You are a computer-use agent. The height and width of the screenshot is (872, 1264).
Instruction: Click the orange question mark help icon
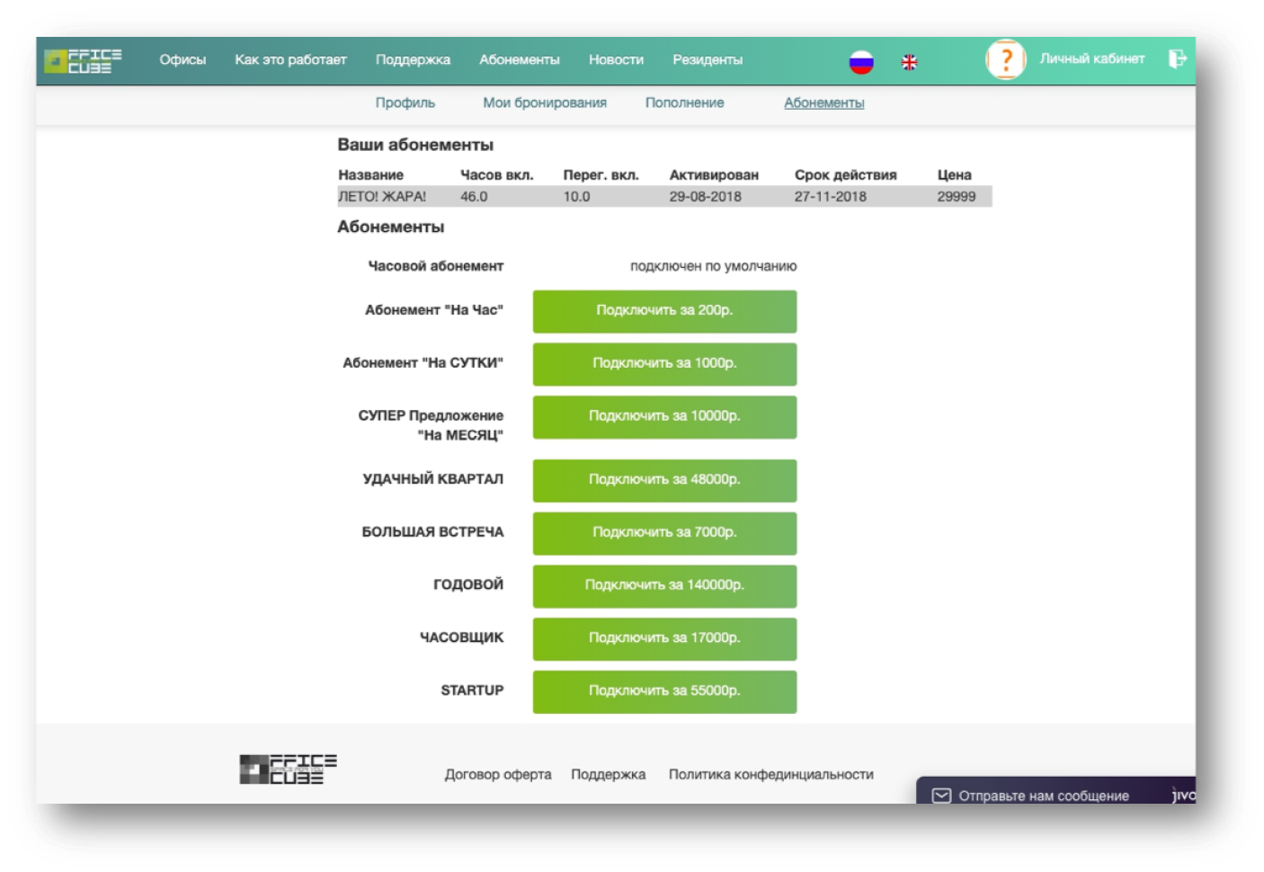[x=1006, y=60]
